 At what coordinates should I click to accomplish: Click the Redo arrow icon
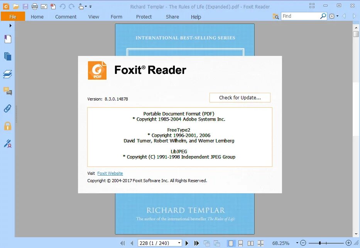click(72, 7)
